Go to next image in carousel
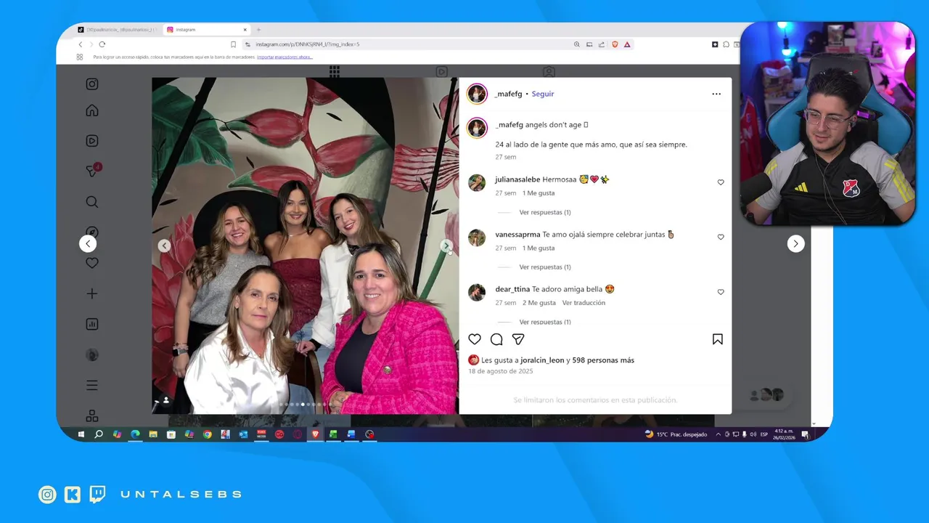The width and height of the screenshot is (929, 523). (446, 246)
